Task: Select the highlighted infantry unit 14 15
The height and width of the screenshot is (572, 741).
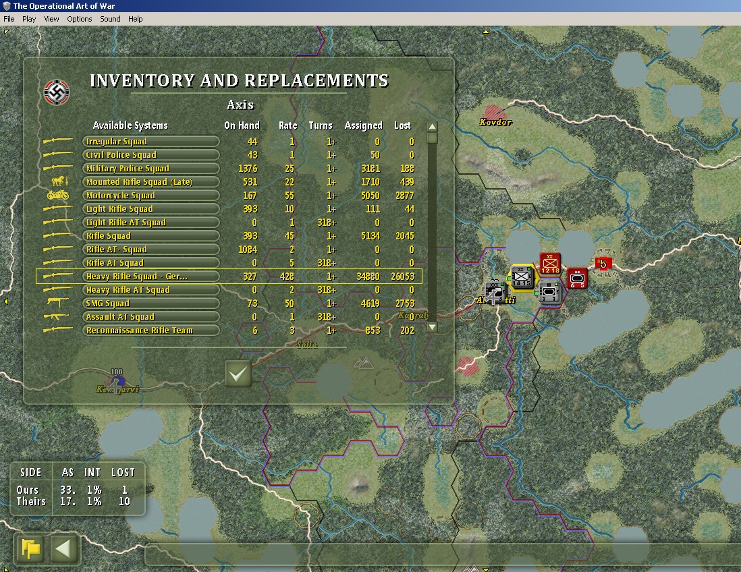Action: coord(522,277)
